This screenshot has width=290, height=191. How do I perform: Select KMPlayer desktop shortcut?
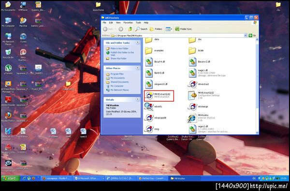23,7
